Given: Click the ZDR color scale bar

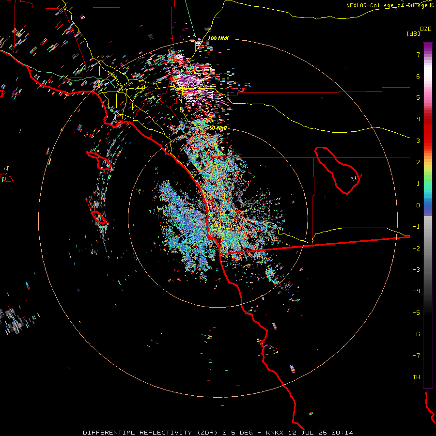Looking at the screenshot, I should (428, 215).
